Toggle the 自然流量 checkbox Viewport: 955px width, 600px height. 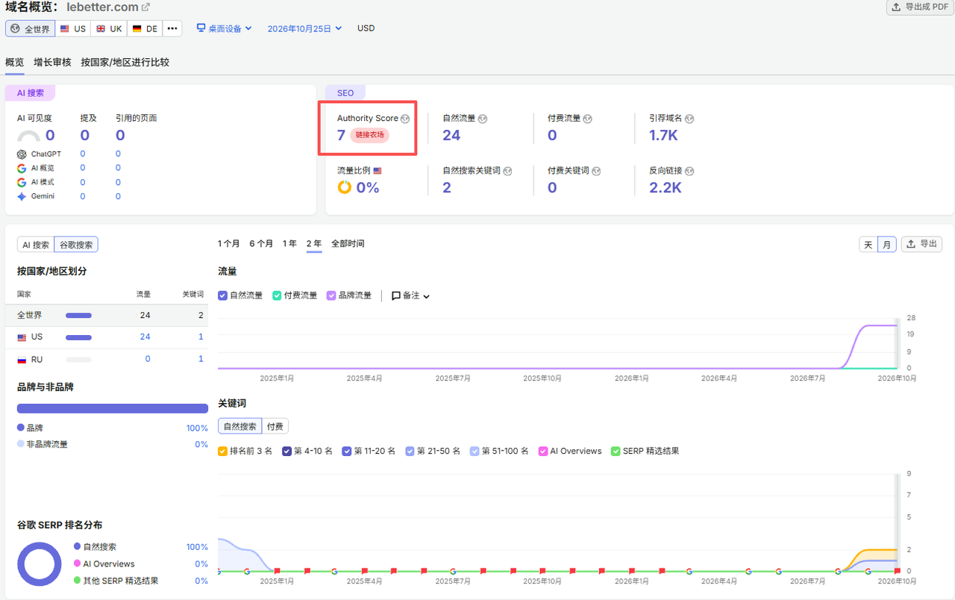pos(222,296)
